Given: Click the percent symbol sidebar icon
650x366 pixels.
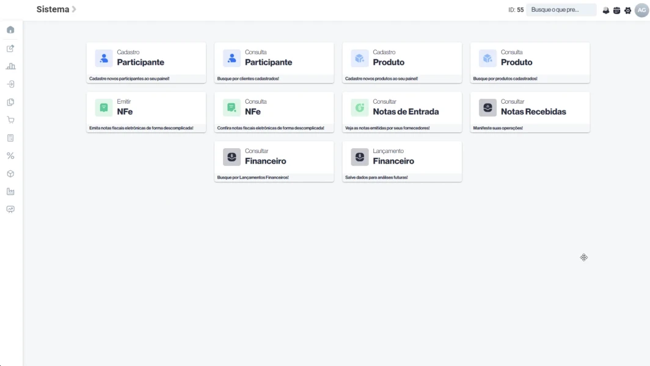Looking at the screenshot, I should (10, 156).
